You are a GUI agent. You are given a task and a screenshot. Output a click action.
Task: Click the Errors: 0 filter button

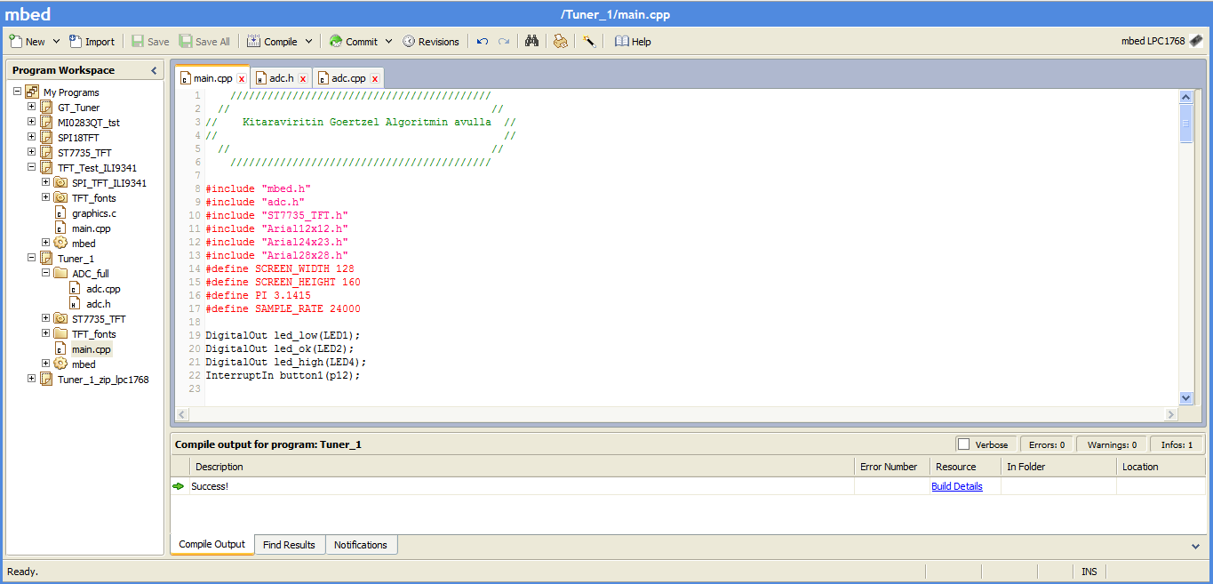click(1046, 444)
